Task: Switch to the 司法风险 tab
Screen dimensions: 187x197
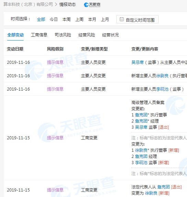Action: coord(63,35)
